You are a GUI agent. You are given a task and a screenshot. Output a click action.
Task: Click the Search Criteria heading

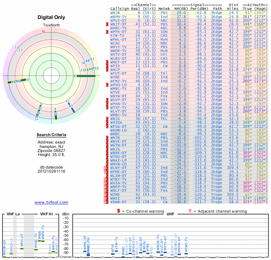(51, 135)
